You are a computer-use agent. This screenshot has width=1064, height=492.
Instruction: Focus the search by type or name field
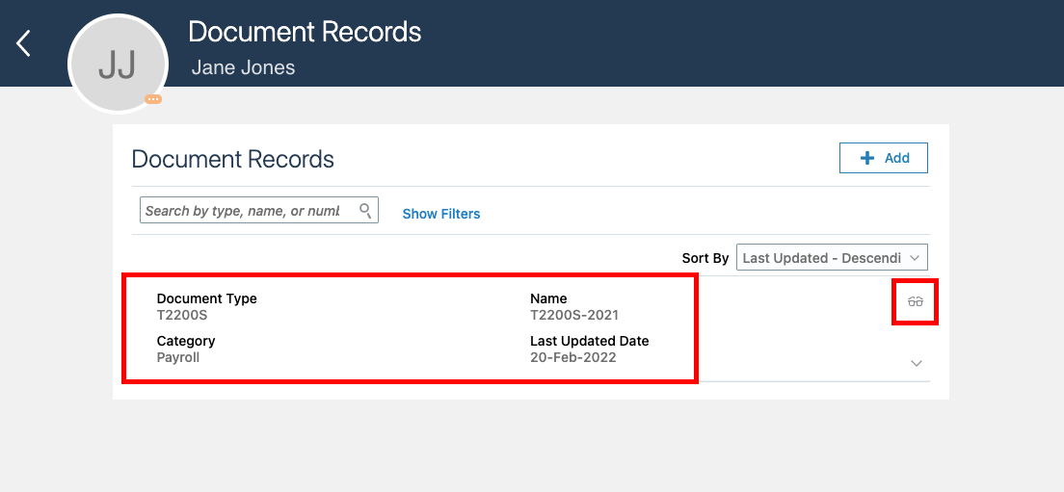(x=249, y=210)
